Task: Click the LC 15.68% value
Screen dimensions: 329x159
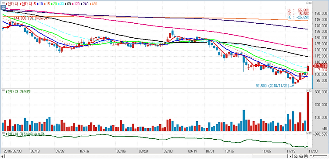Action: point(299,14)
